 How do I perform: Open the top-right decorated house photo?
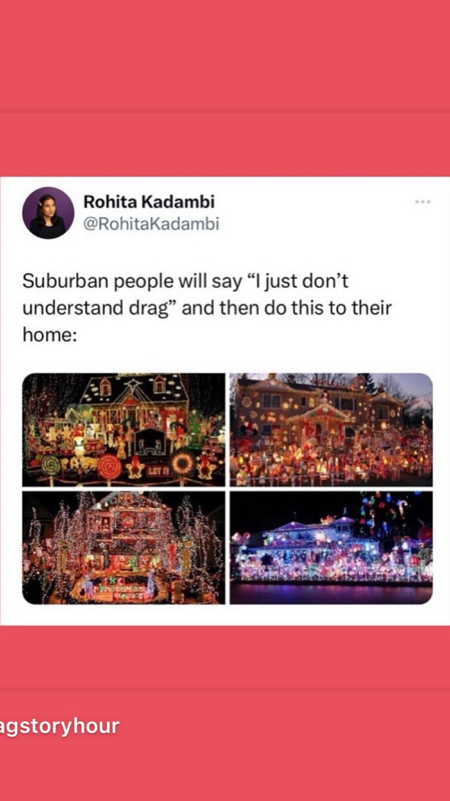point(331,430)
